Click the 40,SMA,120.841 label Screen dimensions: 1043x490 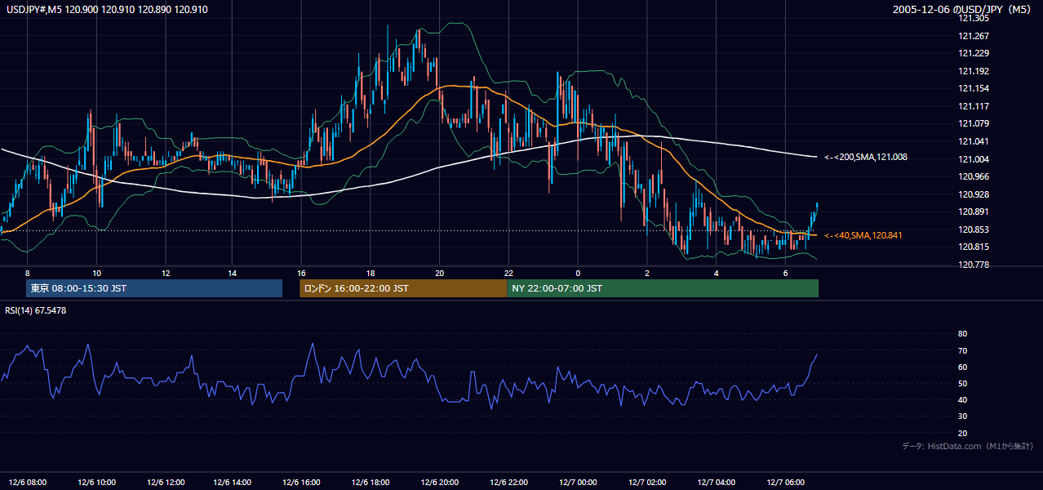pos(863,235)
